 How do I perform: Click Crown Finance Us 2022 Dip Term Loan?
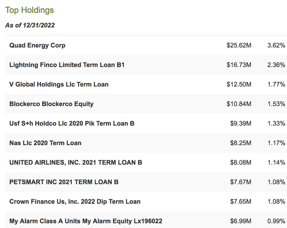pos(75,202)
